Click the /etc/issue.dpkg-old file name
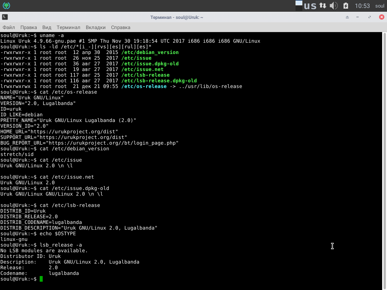 click(x=150, y=63)
